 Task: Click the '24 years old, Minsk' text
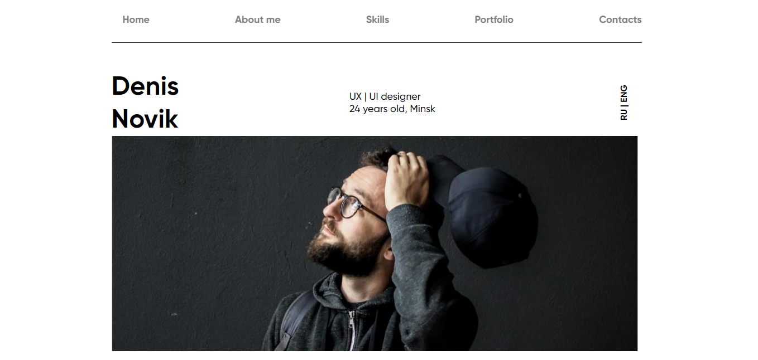pos(392,109)
